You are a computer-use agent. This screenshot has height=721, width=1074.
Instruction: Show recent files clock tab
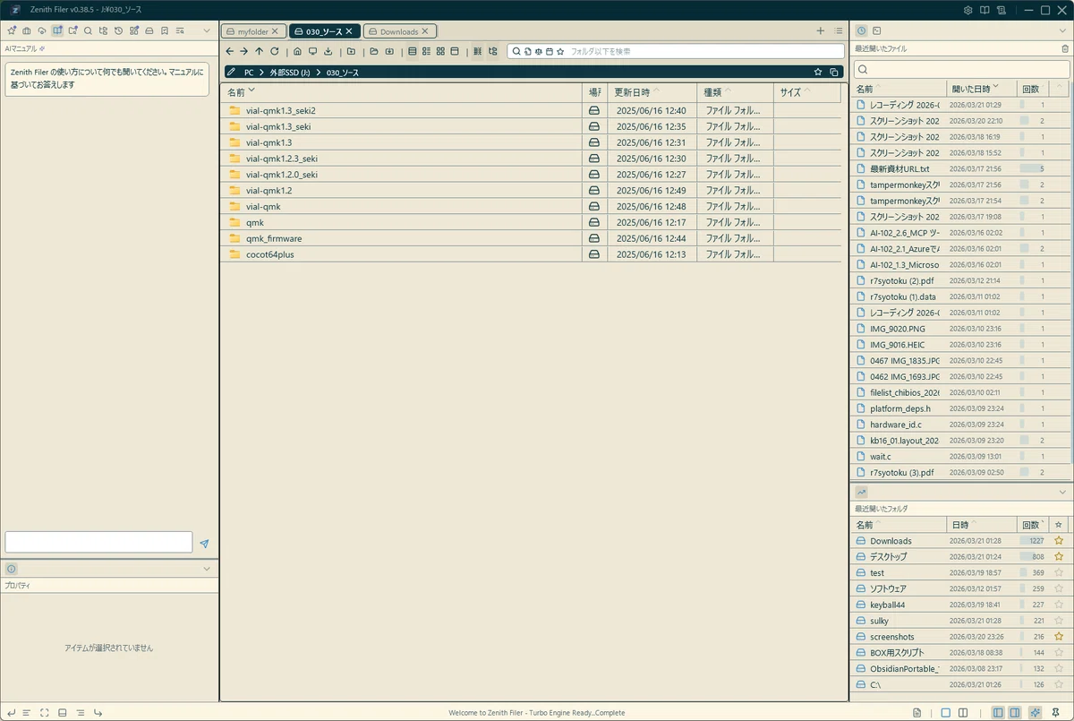[861, 30]
